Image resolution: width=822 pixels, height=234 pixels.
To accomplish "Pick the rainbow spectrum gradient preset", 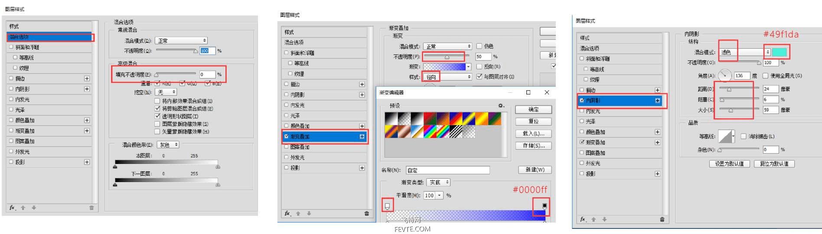I will [430, 131].
